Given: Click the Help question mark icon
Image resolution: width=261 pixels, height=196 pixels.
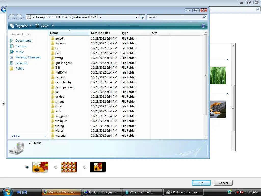Looking at the screenshot, I should tap(203, 26).
